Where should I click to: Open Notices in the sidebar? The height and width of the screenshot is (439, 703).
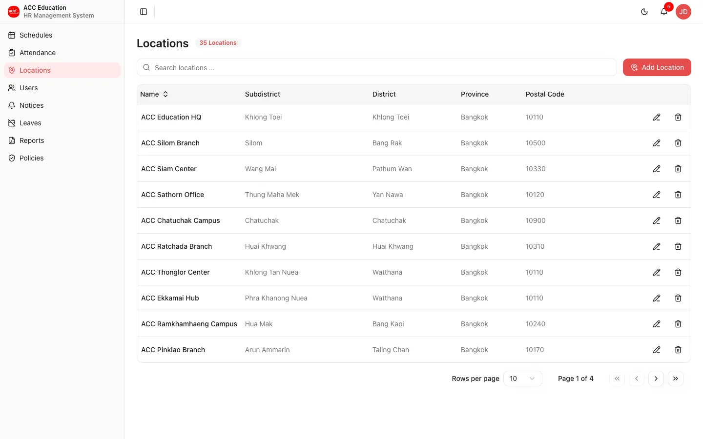62,105
